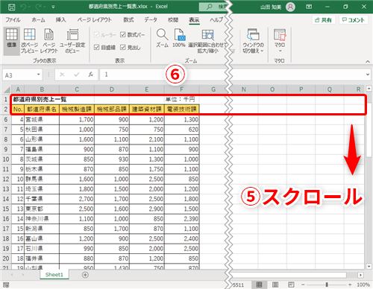
Task: Open the ファイル tab
Action: tap(13, 20)
